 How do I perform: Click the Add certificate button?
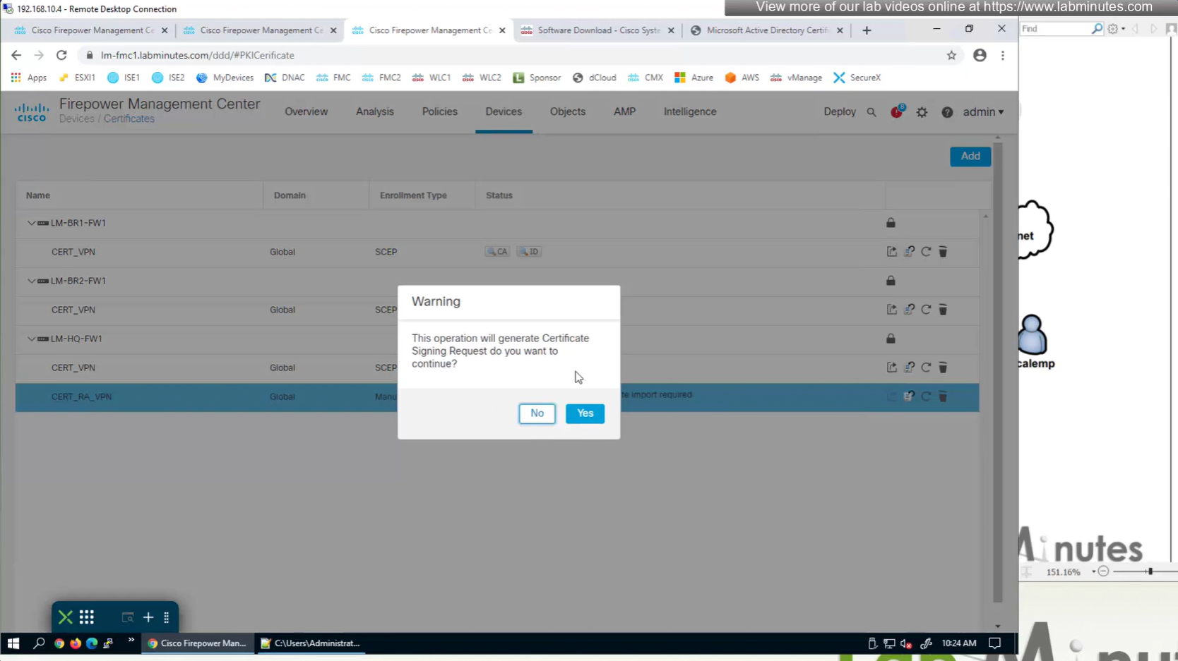tap(970, 156)
